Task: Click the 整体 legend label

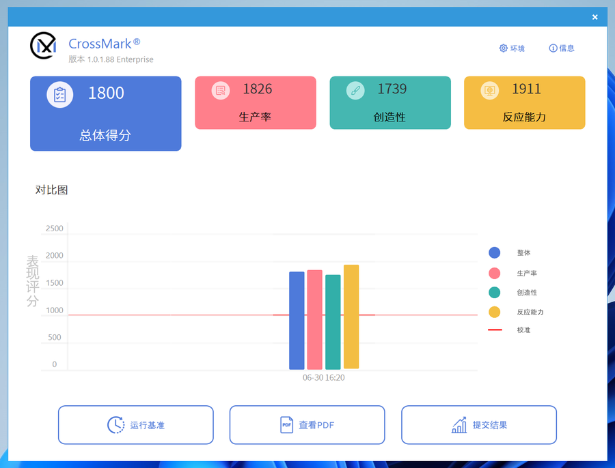Action: click(x=523, y=252)
